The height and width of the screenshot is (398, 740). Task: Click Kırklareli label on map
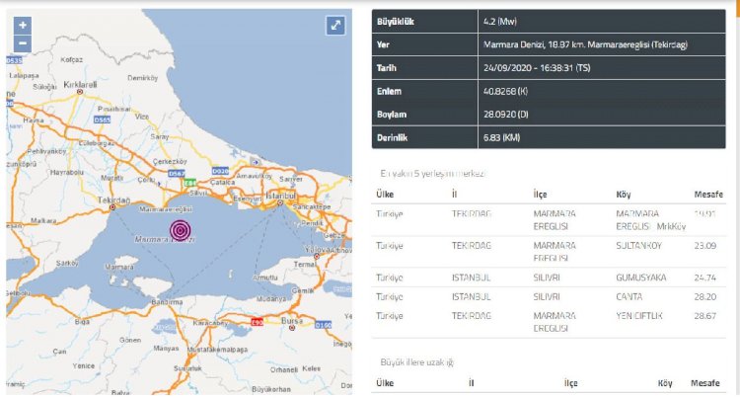point(80,84)
